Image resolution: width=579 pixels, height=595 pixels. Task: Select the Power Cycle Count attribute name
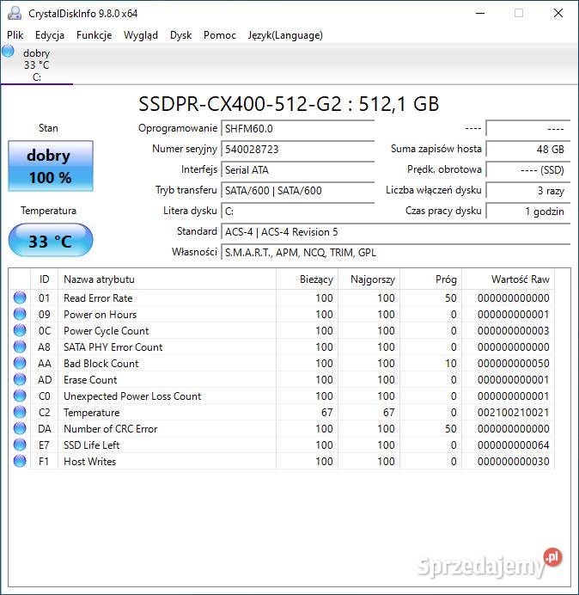click(107, 331)
